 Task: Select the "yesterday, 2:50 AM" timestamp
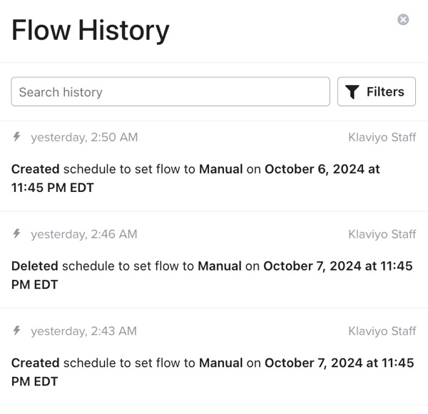tap(84, 137)
